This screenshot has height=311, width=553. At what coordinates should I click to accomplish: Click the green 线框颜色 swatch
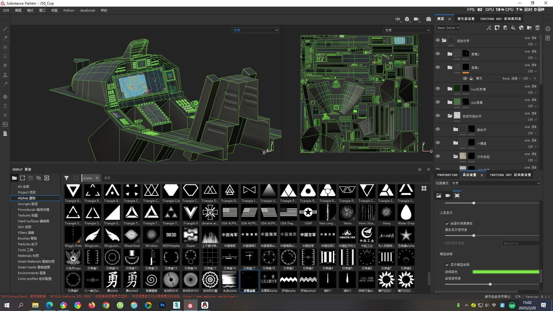(505, 272)
